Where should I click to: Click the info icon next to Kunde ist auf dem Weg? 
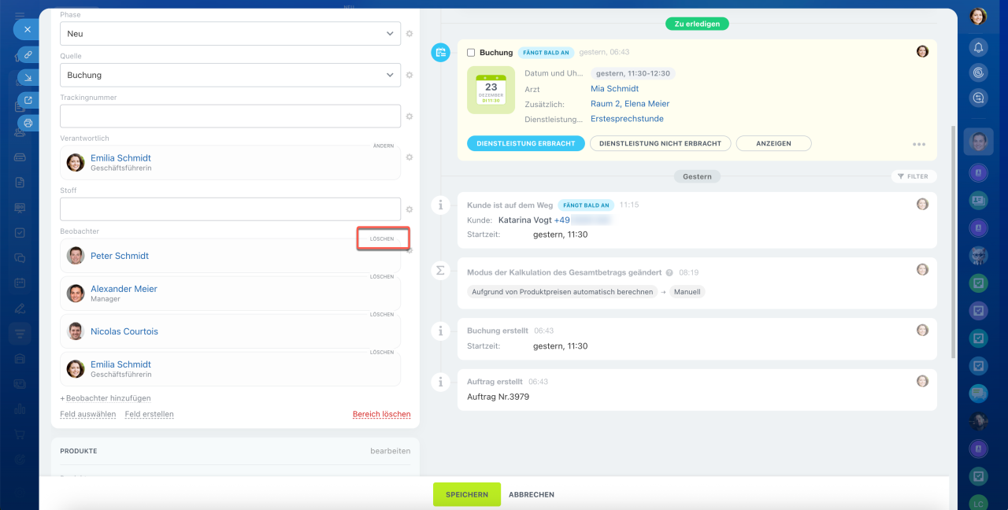[x=440, y=205]
